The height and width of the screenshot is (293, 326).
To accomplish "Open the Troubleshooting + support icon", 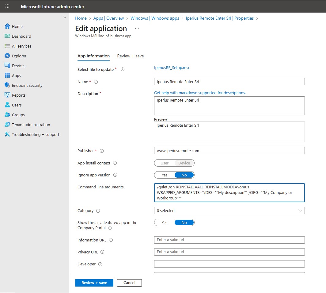I will 7,134.
